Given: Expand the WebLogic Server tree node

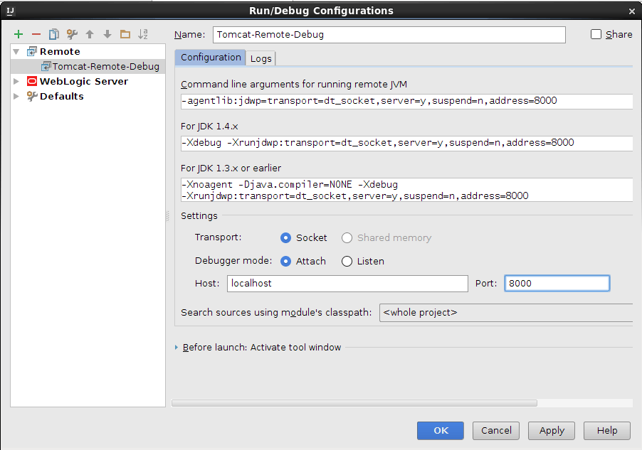Looking at the screenshot, I should pyautogui.click(x=17, y=82).
